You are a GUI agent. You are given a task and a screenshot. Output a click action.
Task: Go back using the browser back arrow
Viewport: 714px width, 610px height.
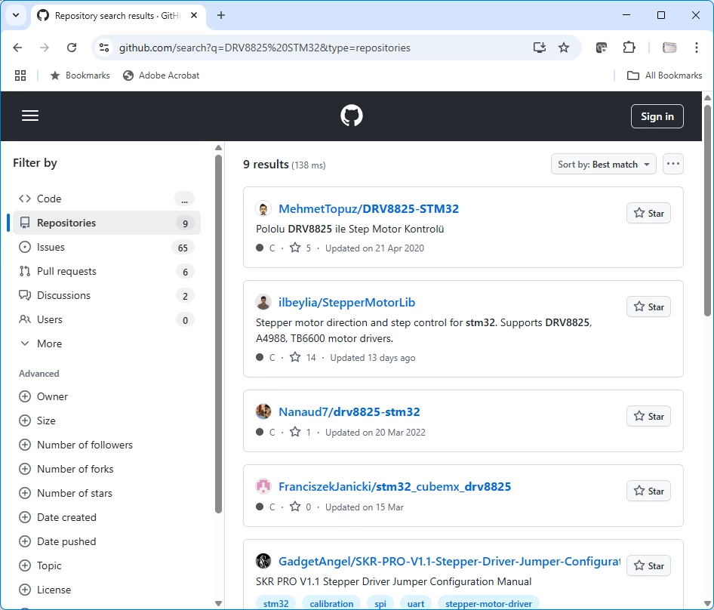(17, 48)
